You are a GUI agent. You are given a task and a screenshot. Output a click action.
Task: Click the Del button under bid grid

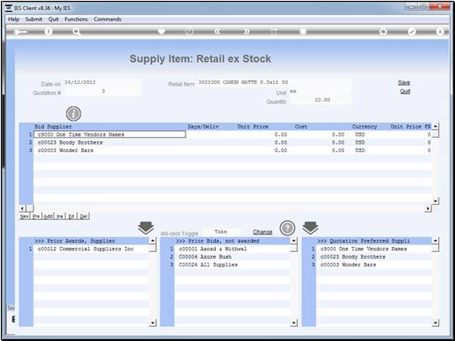84,216
